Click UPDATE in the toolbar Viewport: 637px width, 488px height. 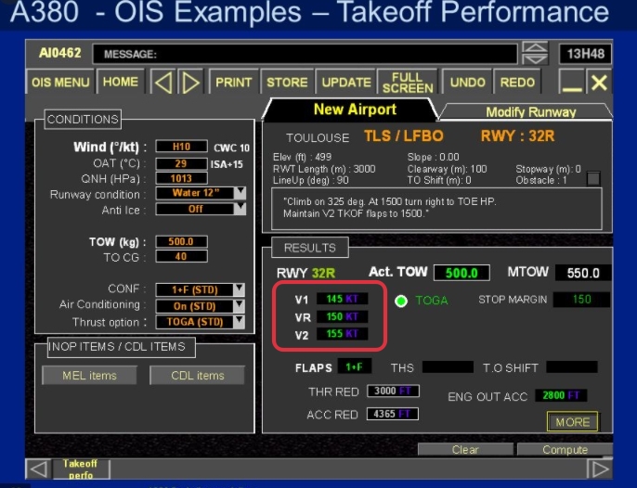(346, 83)
